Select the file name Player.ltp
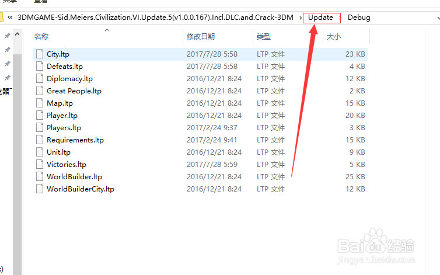The image size is (440, 275). point(62,116)
